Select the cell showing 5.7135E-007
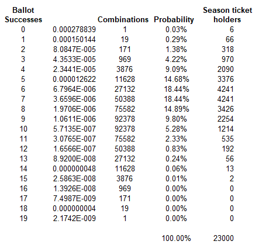 pos(74,129)
